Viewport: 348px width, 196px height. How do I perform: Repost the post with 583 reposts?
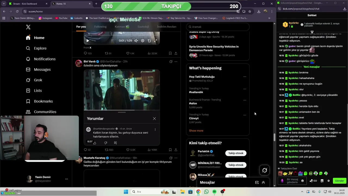tap(109, 150)
